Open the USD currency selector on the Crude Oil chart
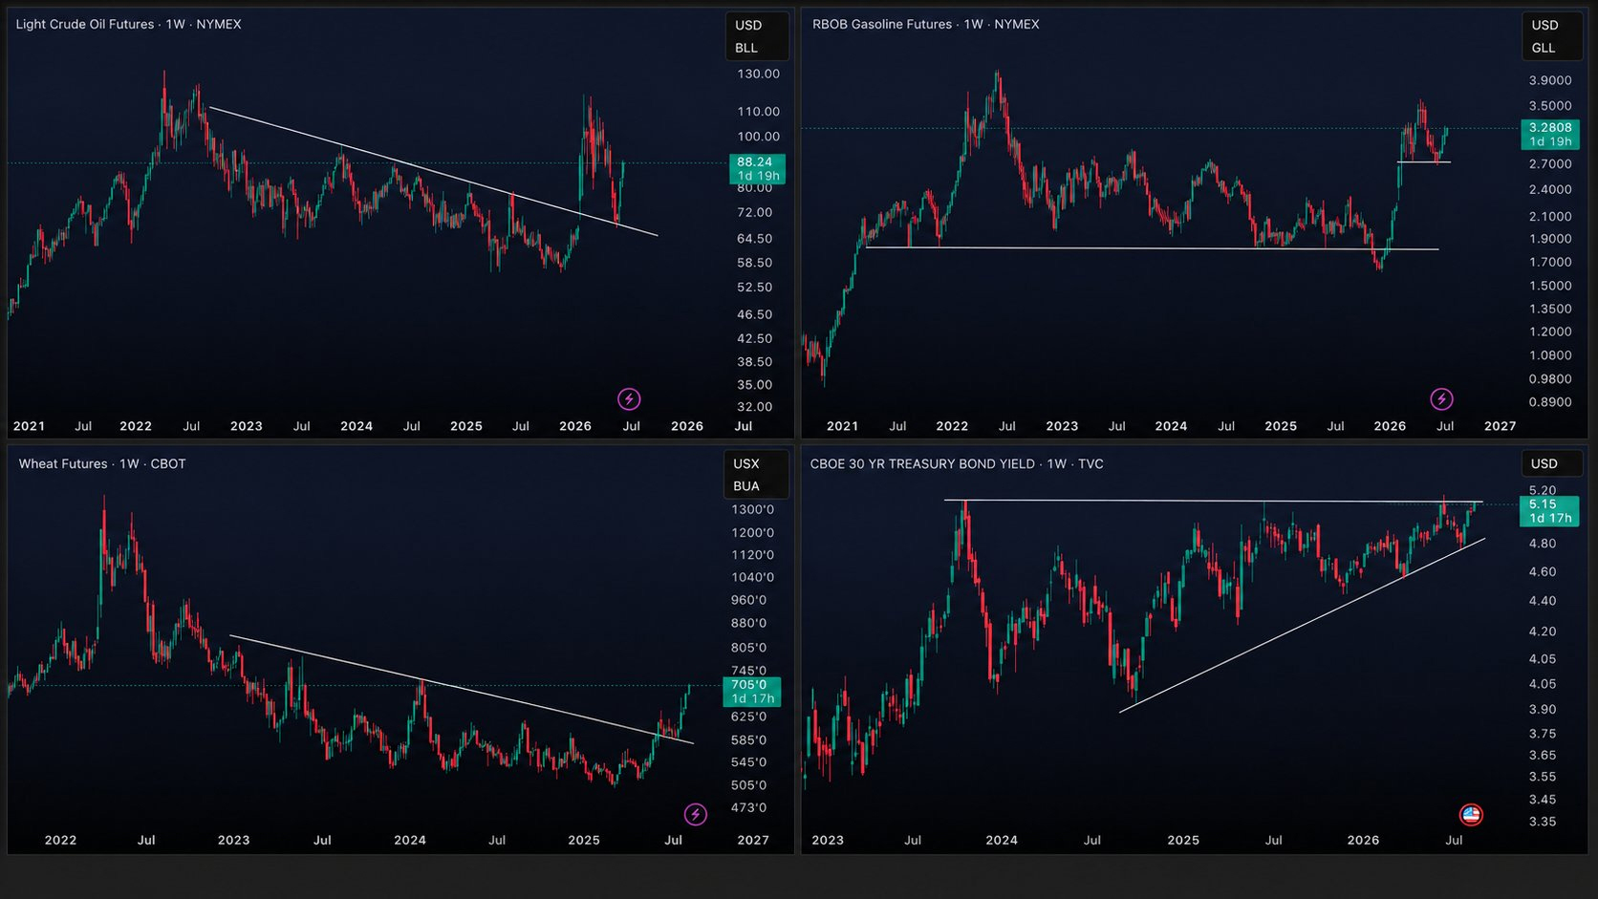This screenshot has width=1598, height=899. [748, 26]
